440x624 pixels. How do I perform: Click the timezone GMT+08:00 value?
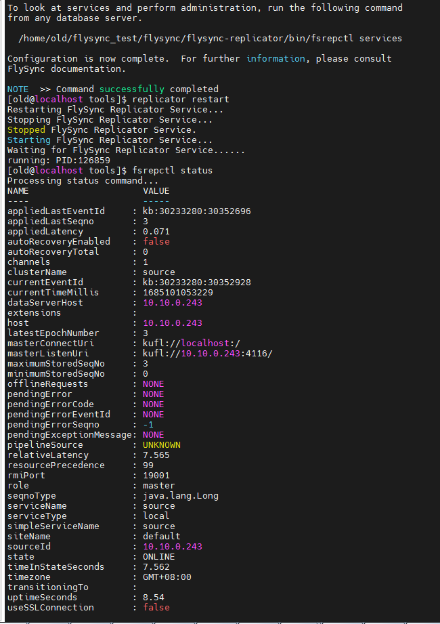click(x=167, y=577)
